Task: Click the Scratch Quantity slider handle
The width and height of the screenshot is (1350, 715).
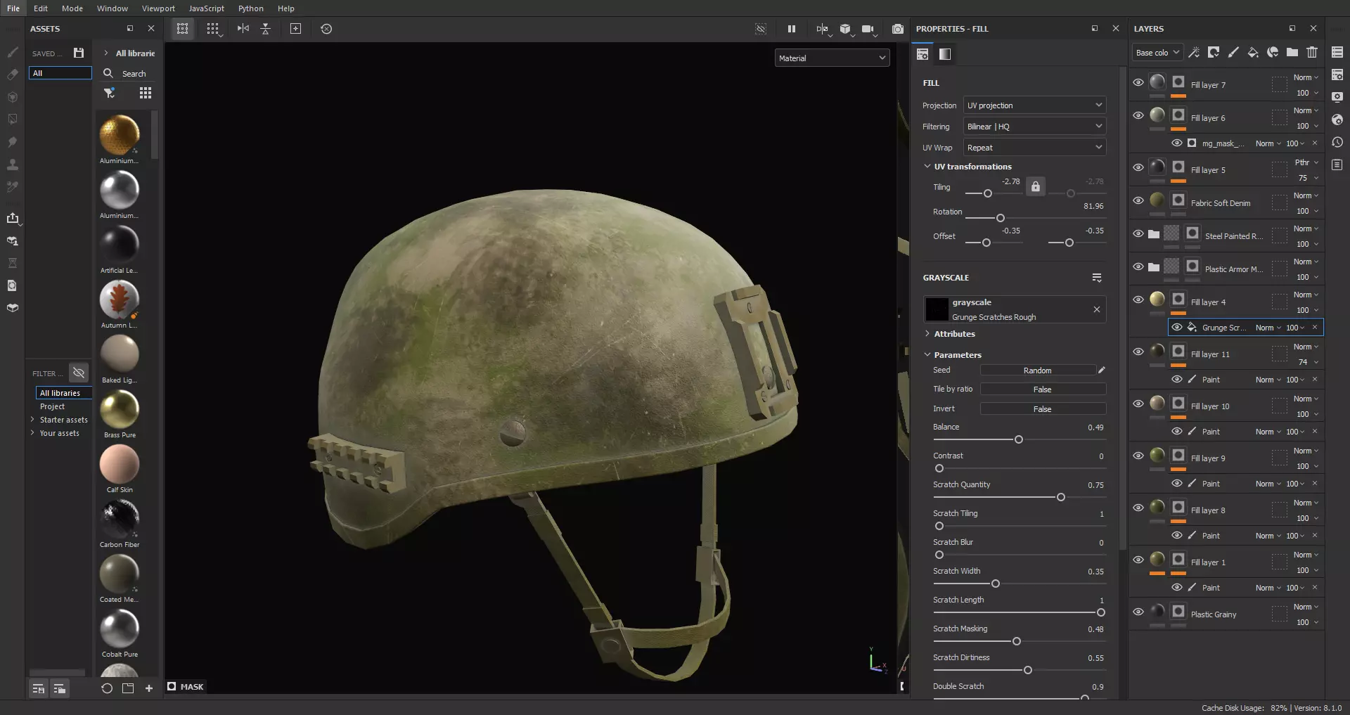Action: [x=1061, y=498]
